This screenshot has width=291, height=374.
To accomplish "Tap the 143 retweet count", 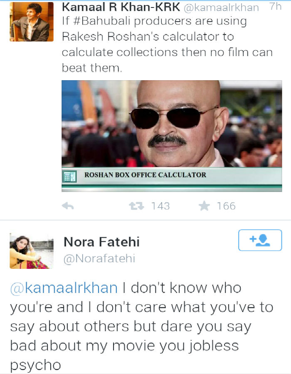I will click(160, 206).
